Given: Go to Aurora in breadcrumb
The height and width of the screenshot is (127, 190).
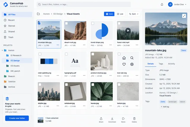Looking at the screenshot, I should [46, 14].
